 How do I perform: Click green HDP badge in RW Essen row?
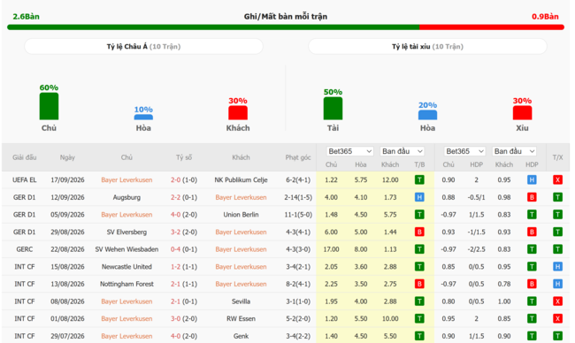[532, 318]
